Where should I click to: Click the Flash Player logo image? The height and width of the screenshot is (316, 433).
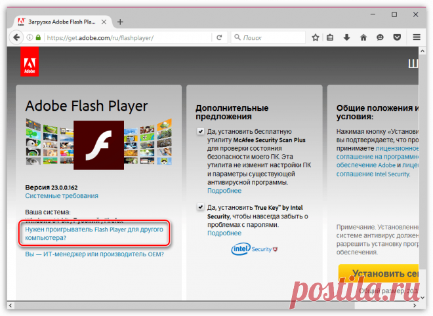point(98,145)
